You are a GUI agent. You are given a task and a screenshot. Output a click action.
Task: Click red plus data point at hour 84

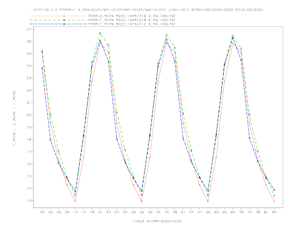tap(274, 201)
